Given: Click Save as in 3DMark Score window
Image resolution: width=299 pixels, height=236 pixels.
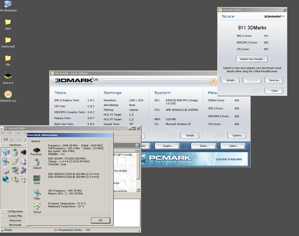Looking at the screenshot, I should click(x=274, y=80).
